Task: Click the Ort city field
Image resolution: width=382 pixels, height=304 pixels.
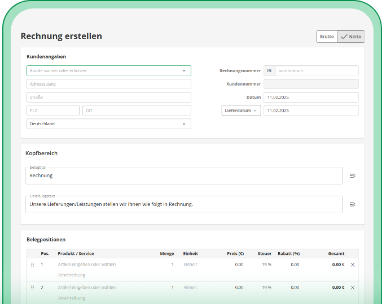Action: coord(137,111)
